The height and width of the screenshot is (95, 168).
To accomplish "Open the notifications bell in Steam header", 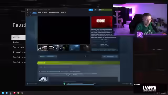I will tap(96, 10).
